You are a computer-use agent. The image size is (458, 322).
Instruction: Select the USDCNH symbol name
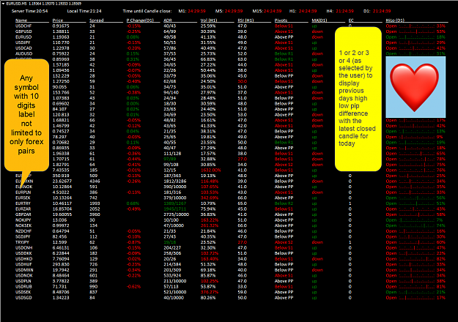click(24, 247)
